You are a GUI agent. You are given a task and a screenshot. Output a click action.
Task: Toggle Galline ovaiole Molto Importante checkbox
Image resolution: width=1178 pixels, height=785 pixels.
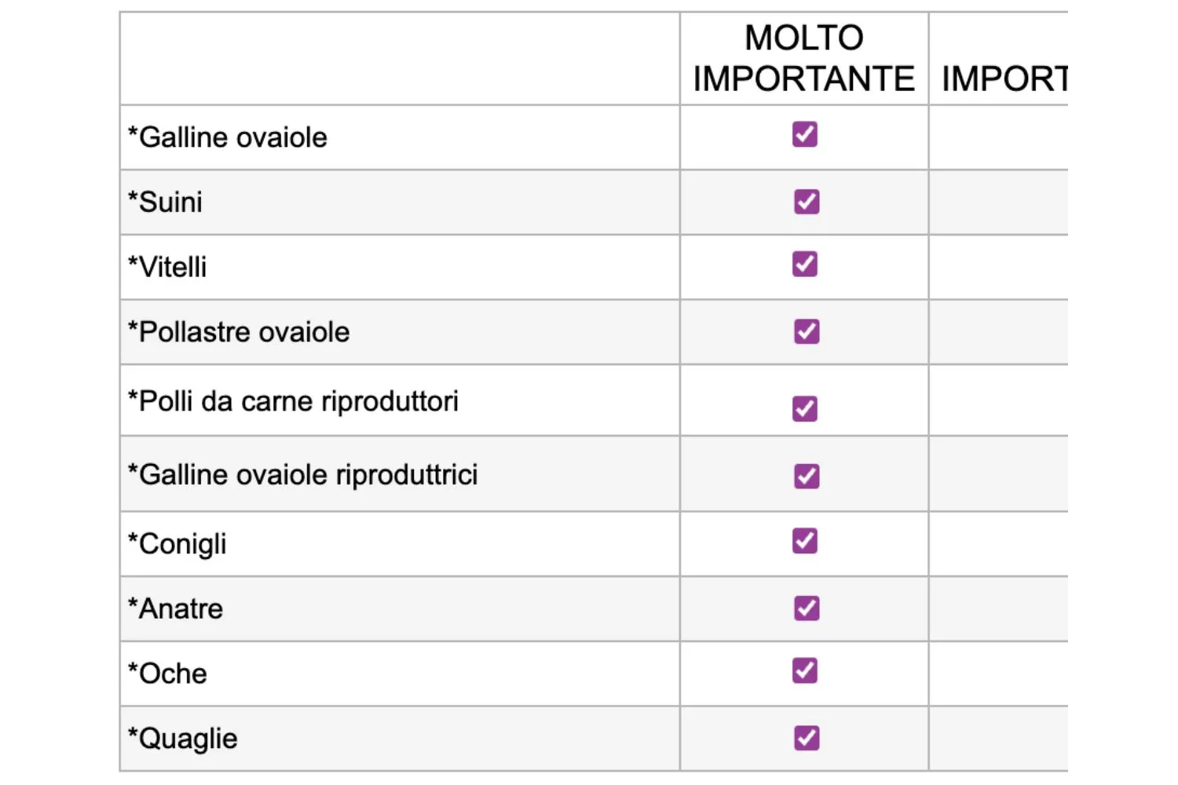click(x=804, y=134)
